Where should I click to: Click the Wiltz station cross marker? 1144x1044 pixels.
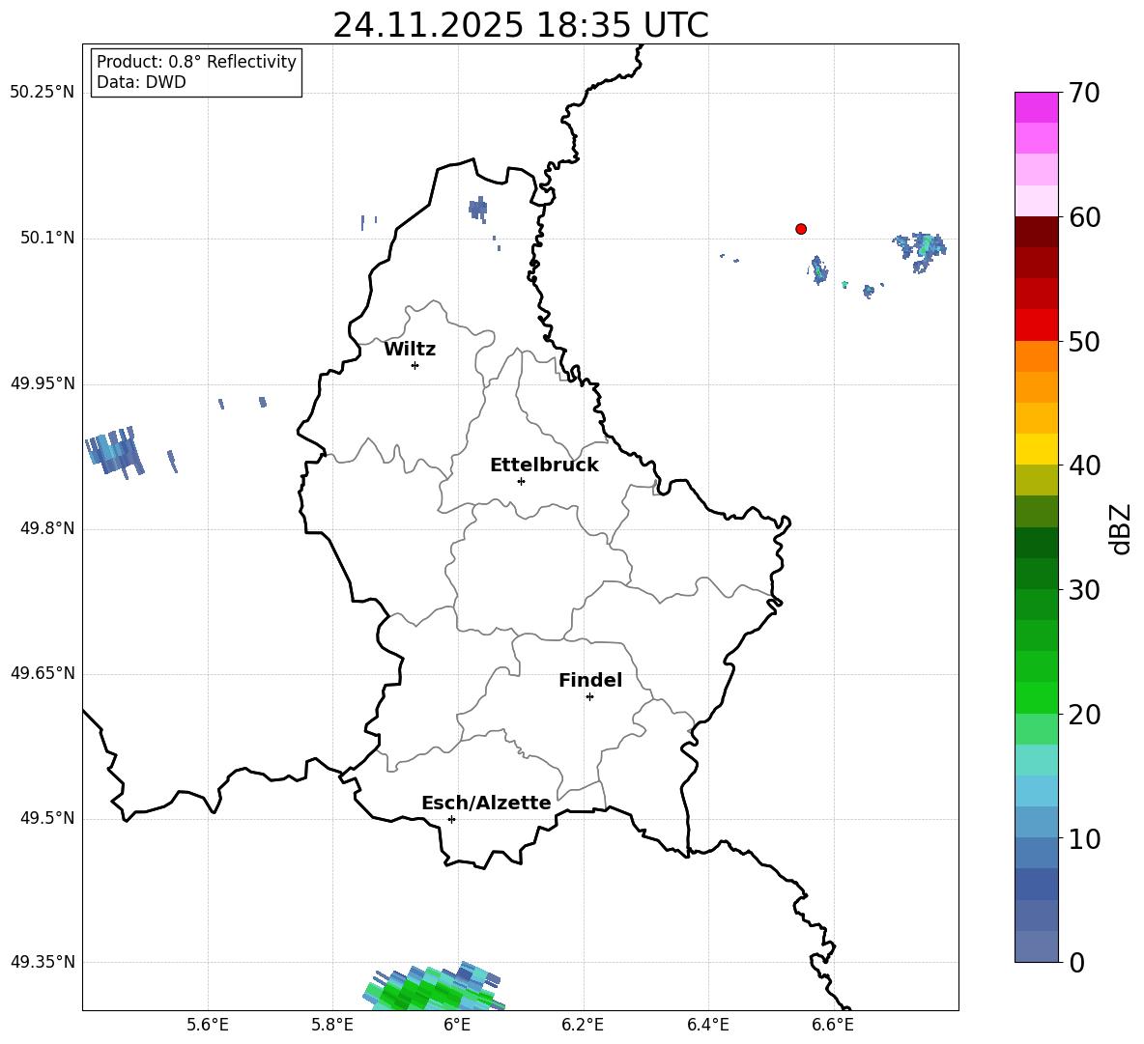coord(415,365)
